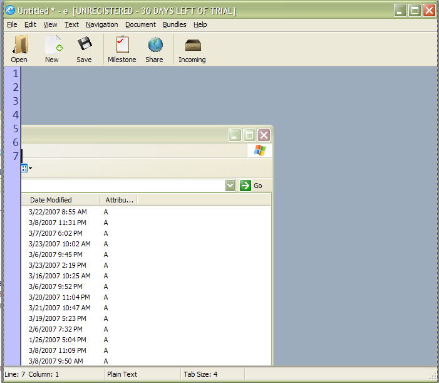Viewport: 439px width, 383px height.
Task: Select row dated 3/16/2007 10:25 AM
Action: 59,276
